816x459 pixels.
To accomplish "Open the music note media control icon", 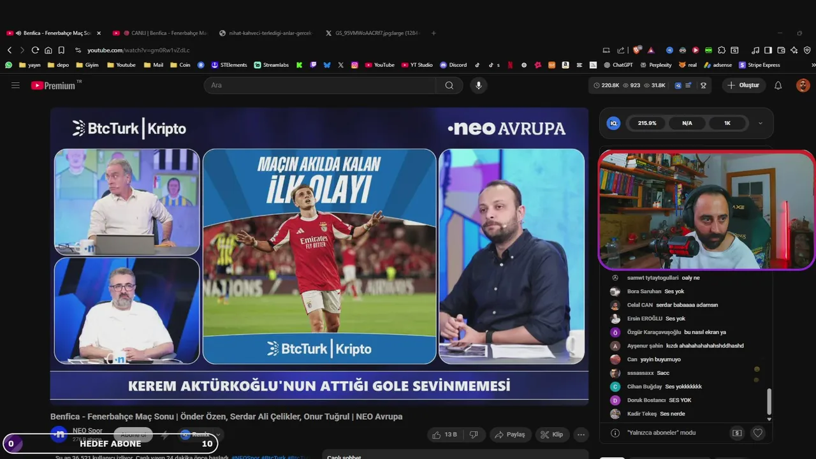I will pos(755,50).
